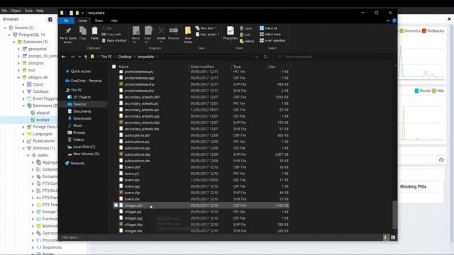Select the towns.shp file
The image size is (454, 255).
pyautogui.click(x=132, y=193)
